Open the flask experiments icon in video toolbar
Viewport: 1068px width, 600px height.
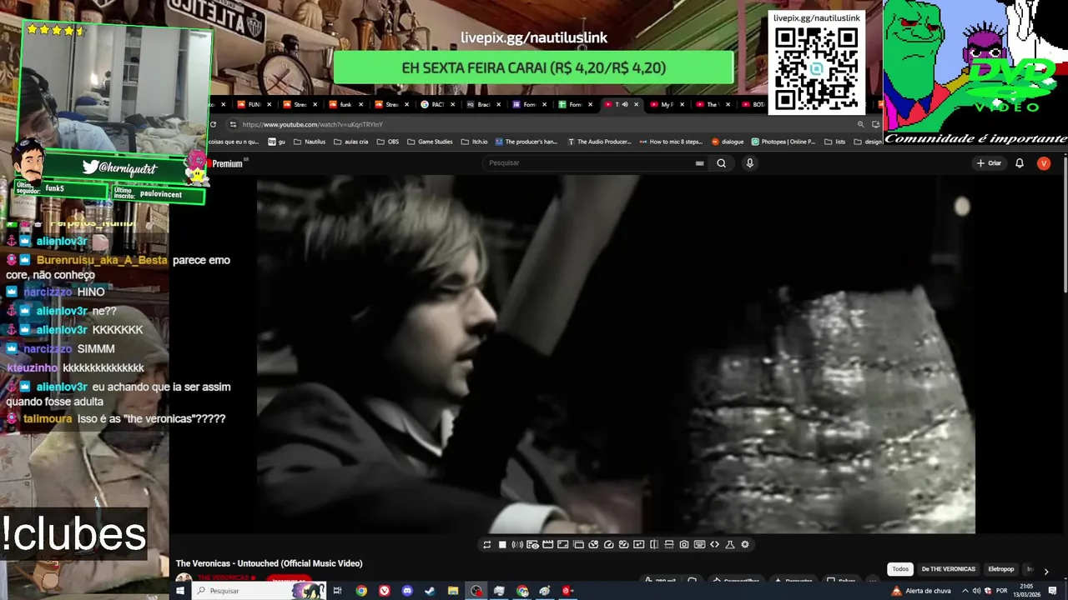(x=730, y=545)
